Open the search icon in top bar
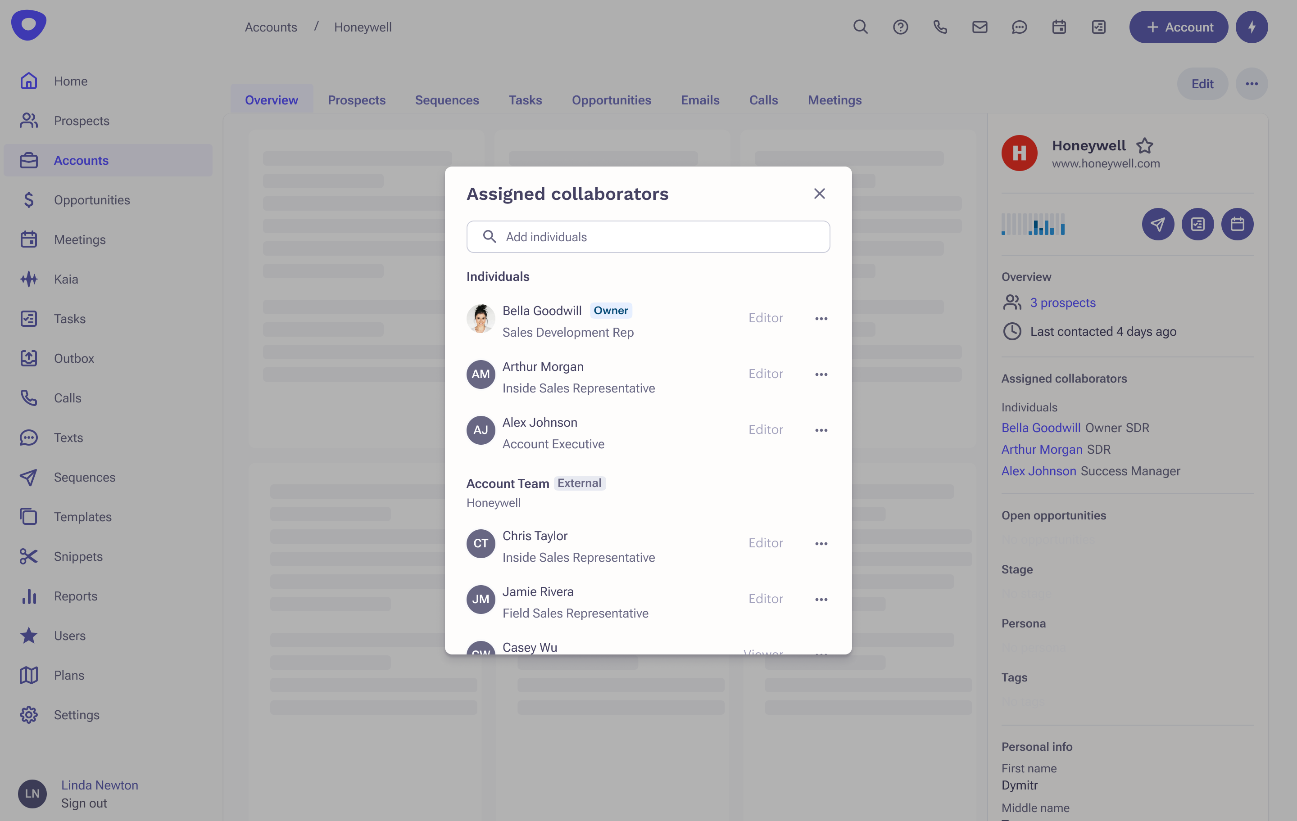The width and height of the screenshot is (1297, 821). click(860, 27)
